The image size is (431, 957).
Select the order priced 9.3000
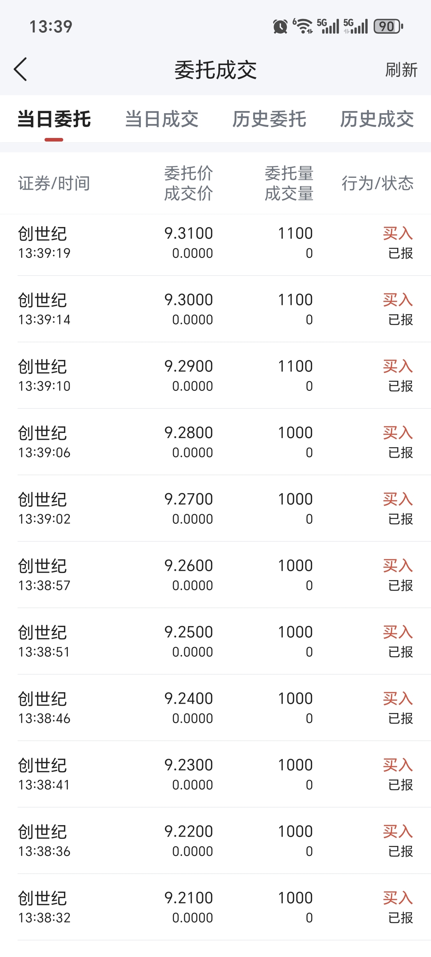215,309
